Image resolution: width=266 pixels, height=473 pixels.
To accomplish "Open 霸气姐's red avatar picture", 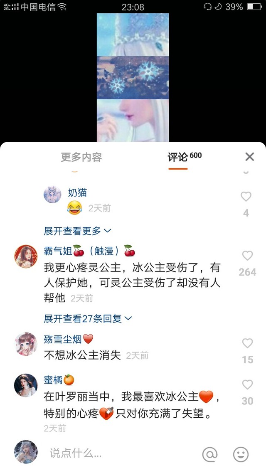I will click(x=26, y=256).
